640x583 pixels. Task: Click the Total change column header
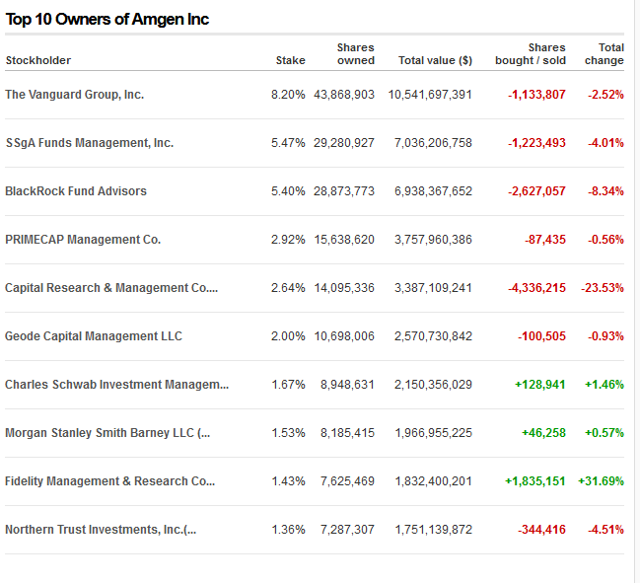(604, 54)
